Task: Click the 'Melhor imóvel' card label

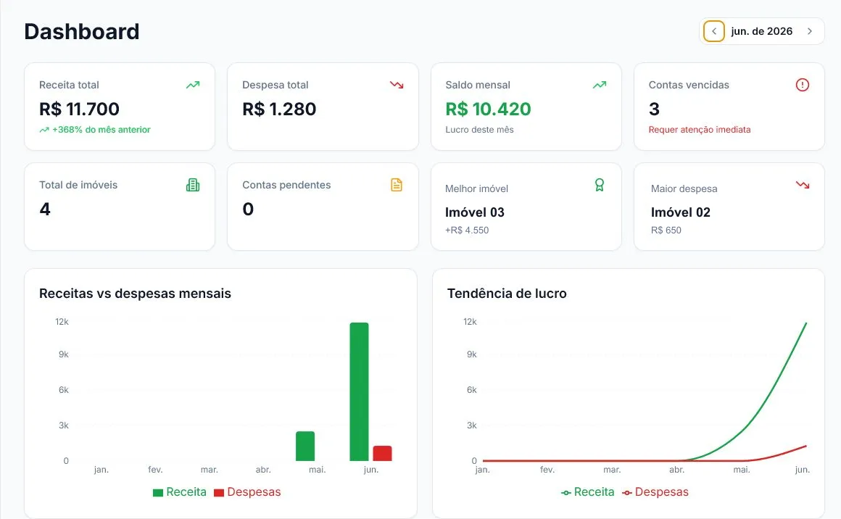Action: pos(476,188)
